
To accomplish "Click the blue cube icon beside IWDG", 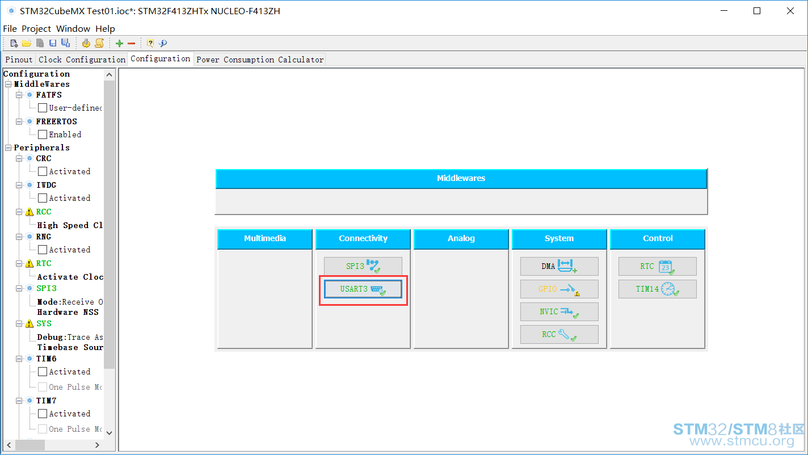I will coord(30,185).
